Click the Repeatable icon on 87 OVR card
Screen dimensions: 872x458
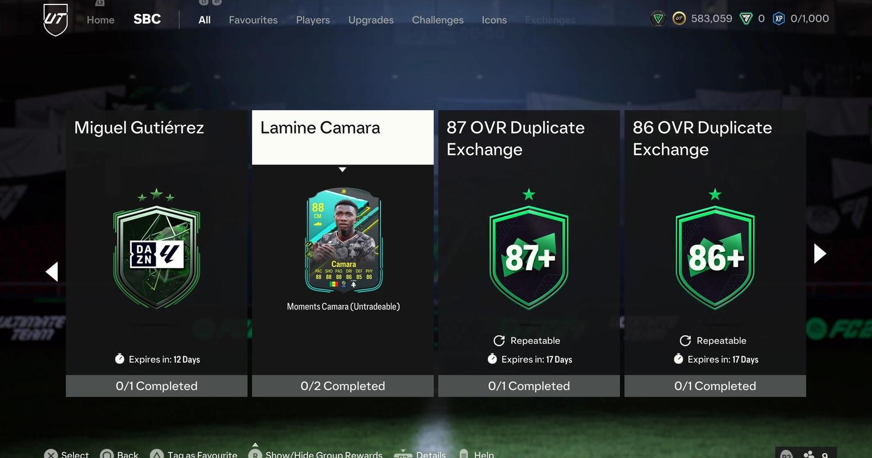[499, 341]
